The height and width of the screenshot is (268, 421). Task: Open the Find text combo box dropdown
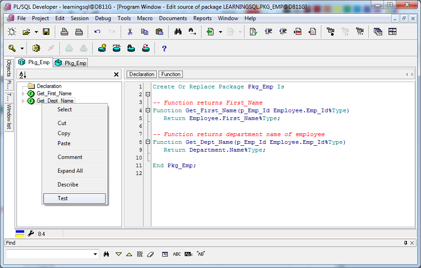point(96,254)
